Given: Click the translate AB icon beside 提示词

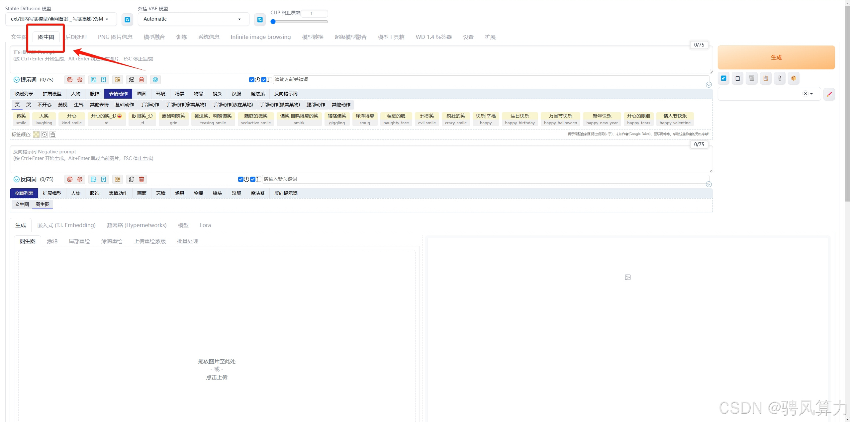Looking at the screenshot, I should pyautogui.click(x=118, y=80).
